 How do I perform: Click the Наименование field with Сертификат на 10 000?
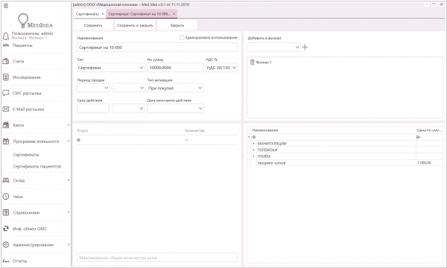coord(157,48)
